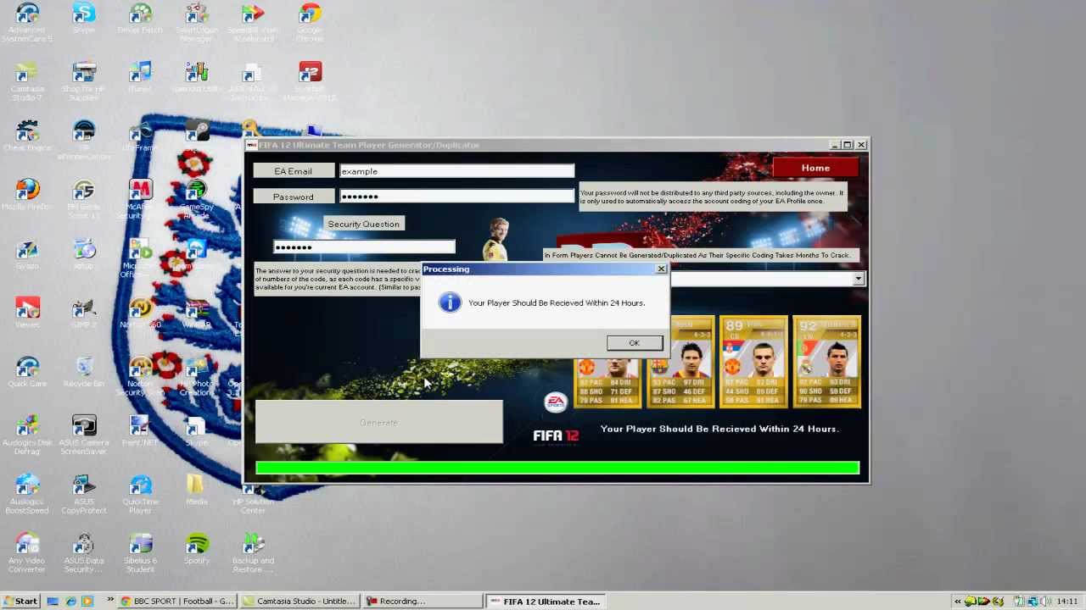Click the Security Question button

click(x=363, y=224)
